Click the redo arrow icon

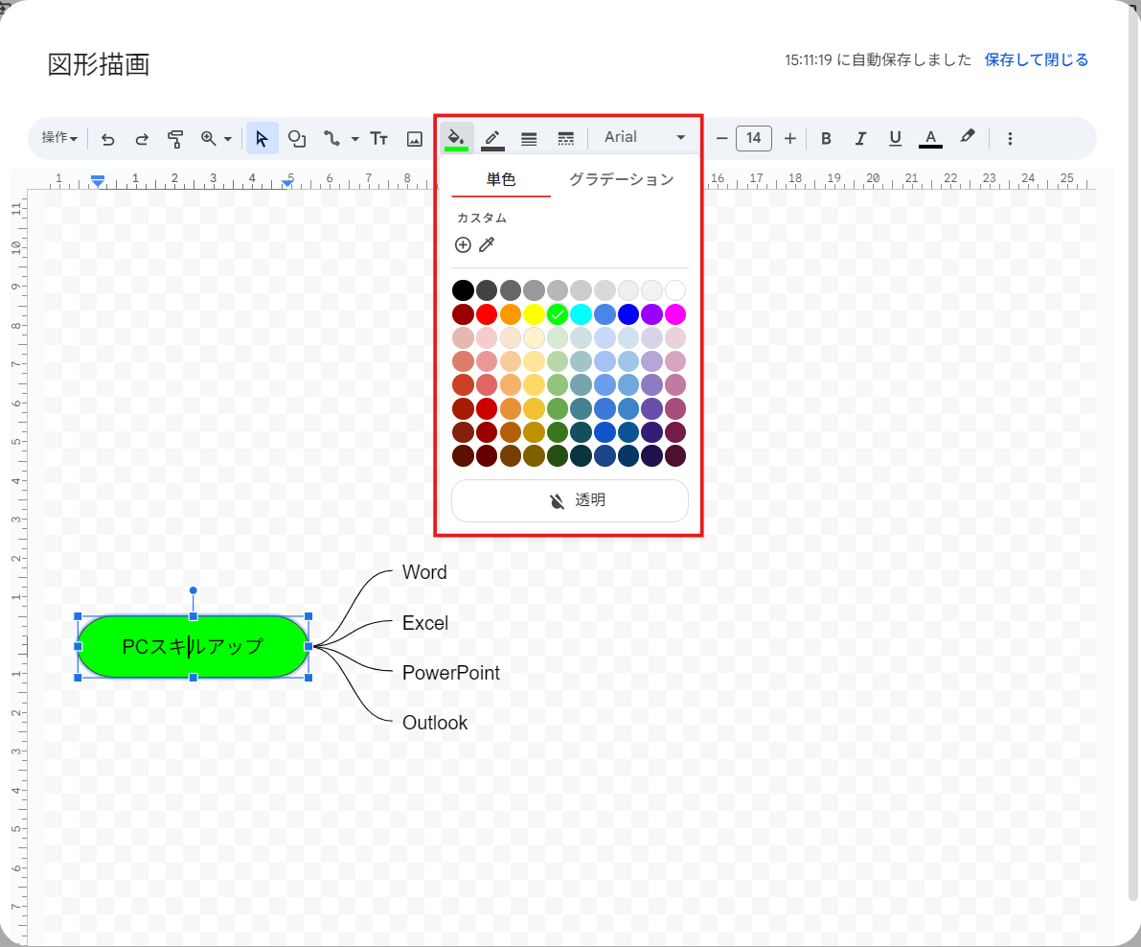142,138
